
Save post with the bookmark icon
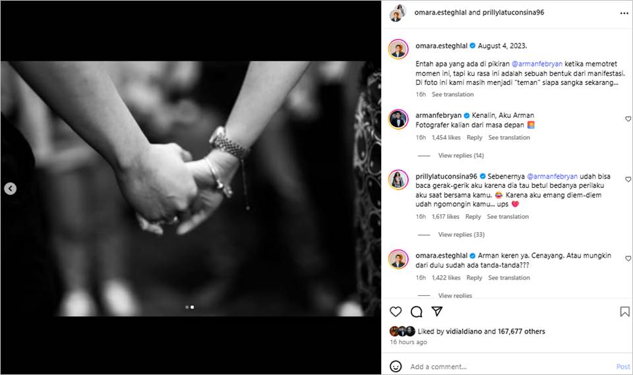(624, 312)
